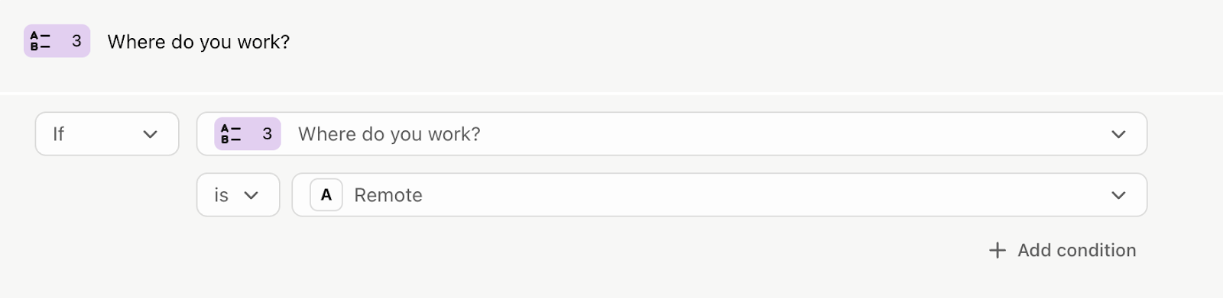1223x298 pixels.
Task: Click the chevron next to 'is'
Action: click(x=251, y=195)
